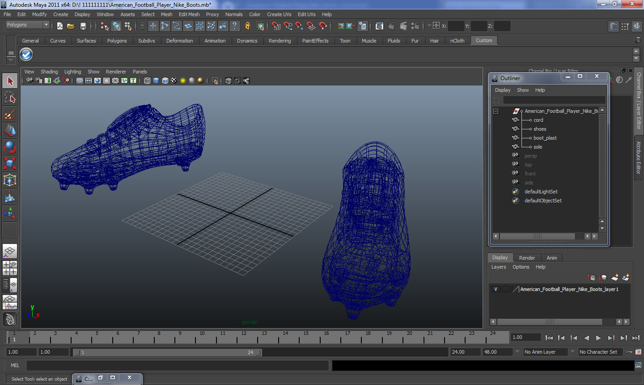The height and width of the screenshot is (385, 644).
Task: Open the viewport Shading menu
Action: 49,72
